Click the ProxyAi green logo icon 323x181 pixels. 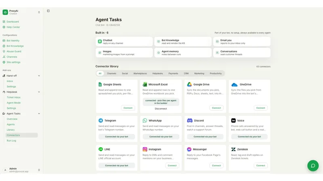[5, 12]
